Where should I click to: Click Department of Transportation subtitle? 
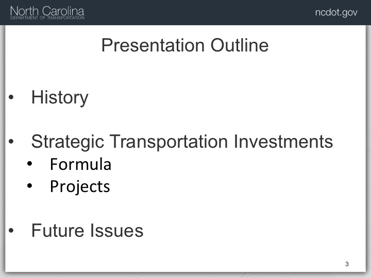[x=47, y=18]
